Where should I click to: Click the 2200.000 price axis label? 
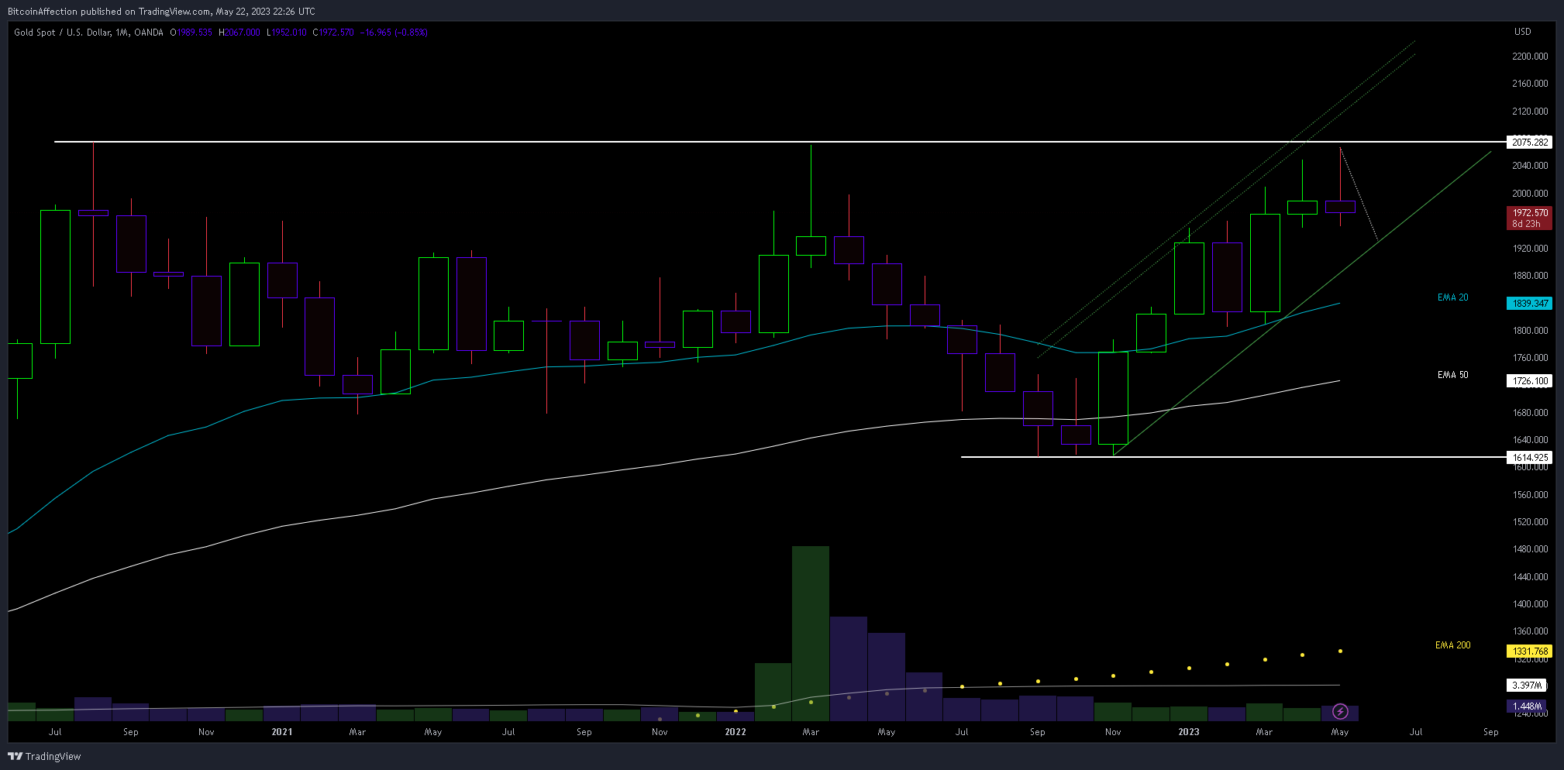point(1530,57)
